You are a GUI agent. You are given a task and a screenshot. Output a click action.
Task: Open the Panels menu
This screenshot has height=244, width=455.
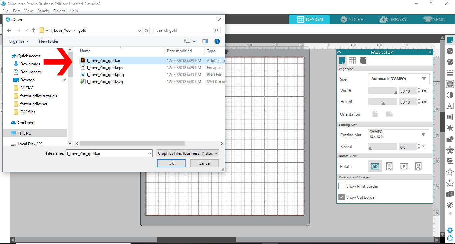pos(43,11)
